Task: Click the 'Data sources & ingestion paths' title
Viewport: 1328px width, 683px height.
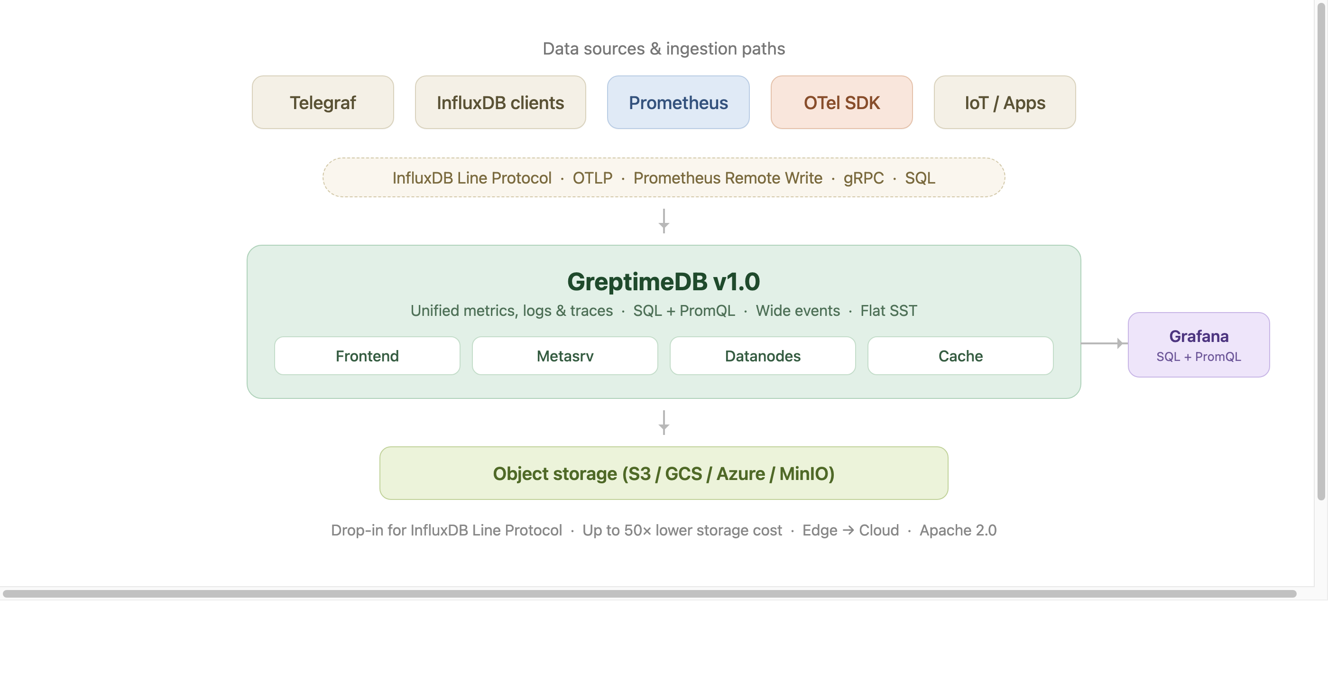Action: pos(664,48)
